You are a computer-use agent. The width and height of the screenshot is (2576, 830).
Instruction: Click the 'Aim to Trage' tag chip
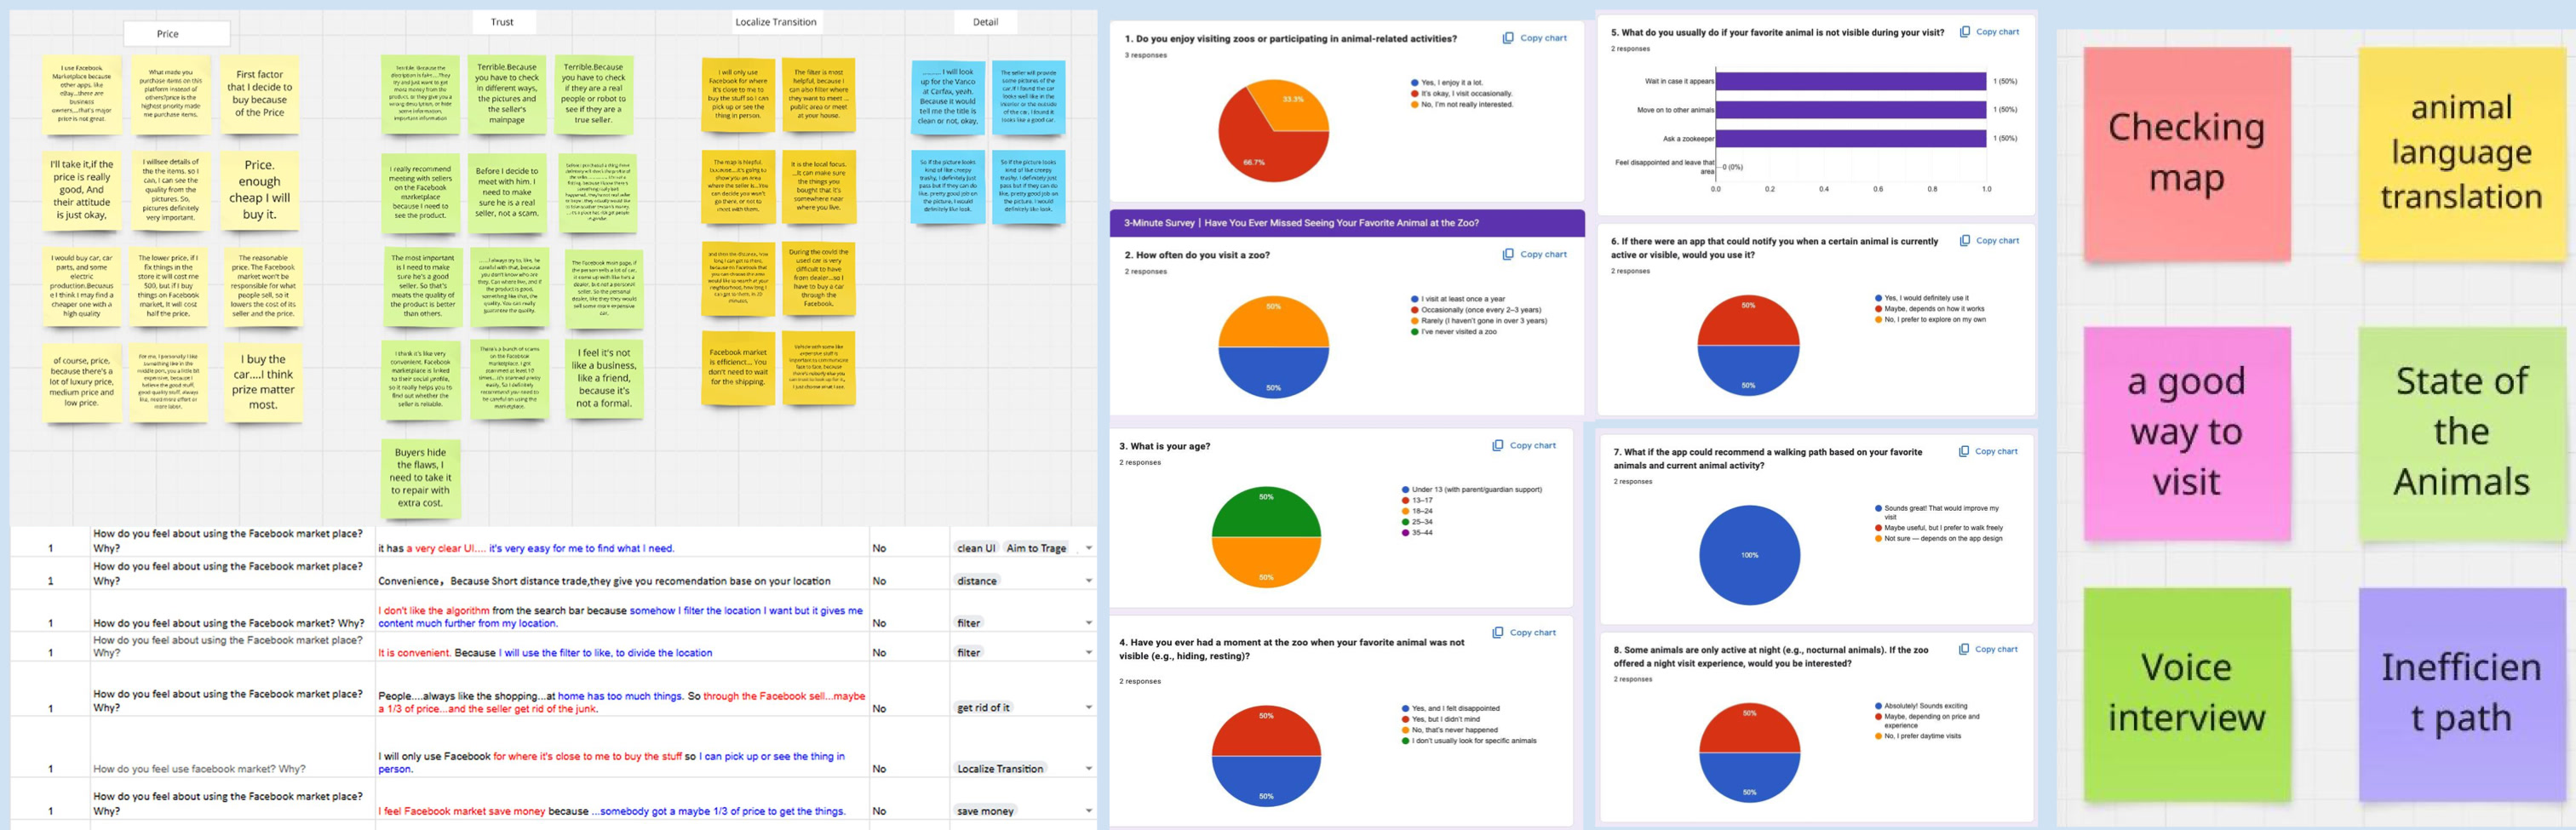point(1036,548)
